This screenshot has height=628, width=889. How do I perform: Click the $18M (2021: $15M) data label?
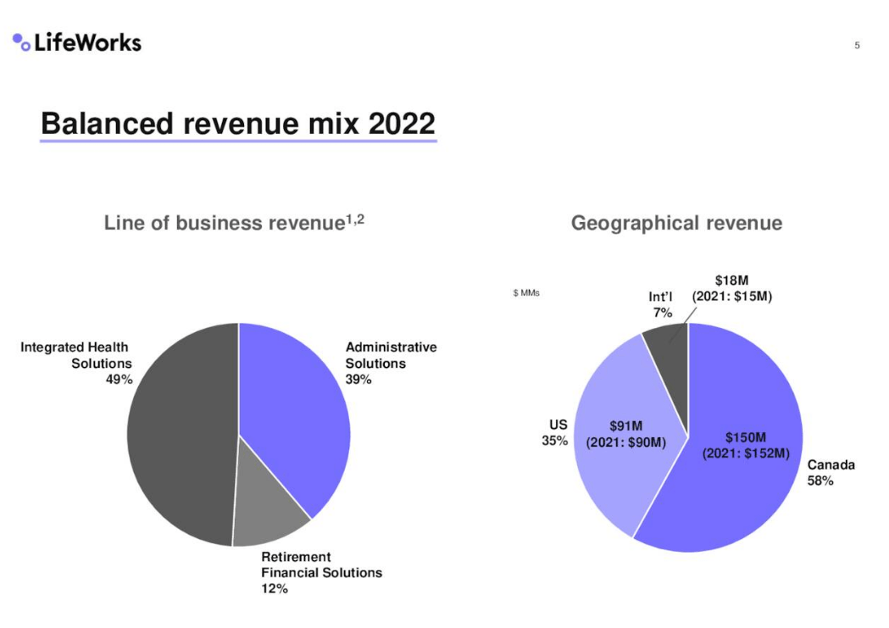732,288
